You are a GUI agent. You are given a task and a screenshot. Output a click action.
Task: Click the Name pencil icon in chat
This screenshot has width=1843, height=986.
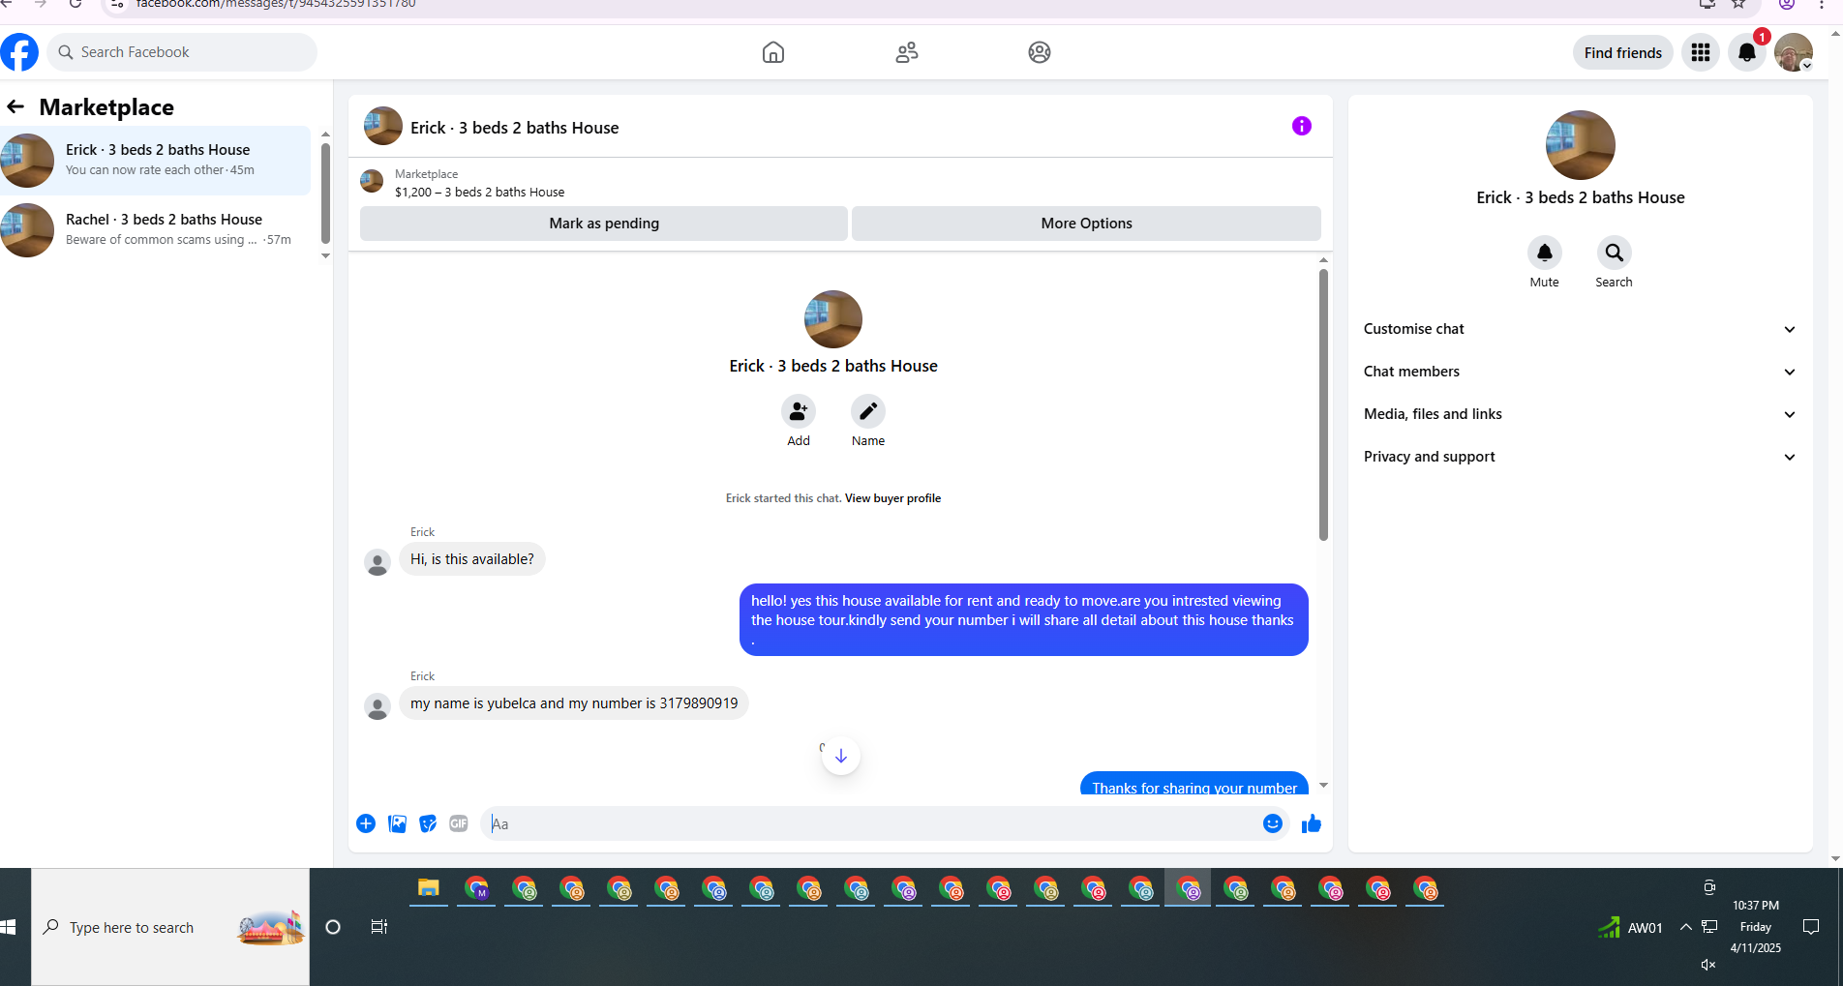click(x=867, y=411)
